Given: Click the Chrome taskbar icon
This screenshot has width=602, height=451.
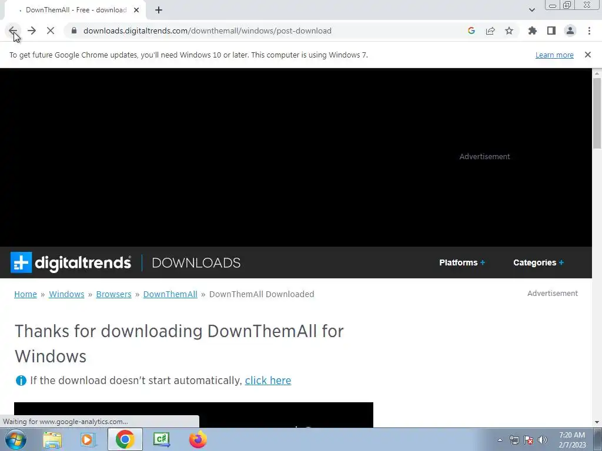Looking at the screenshot, I should pyautogui.click(x=125, y=439).
